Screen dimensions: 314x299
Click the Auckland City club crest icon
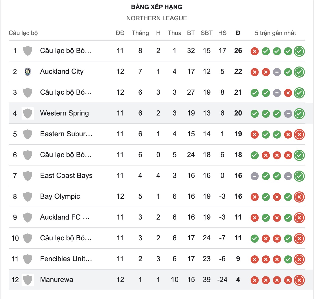coord(28,72)
